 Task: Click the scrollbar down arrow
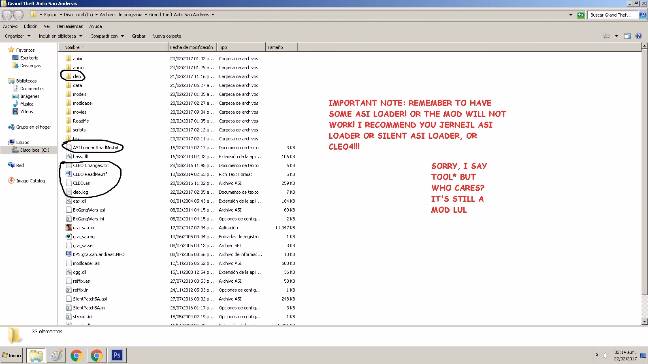pos(644,322)
